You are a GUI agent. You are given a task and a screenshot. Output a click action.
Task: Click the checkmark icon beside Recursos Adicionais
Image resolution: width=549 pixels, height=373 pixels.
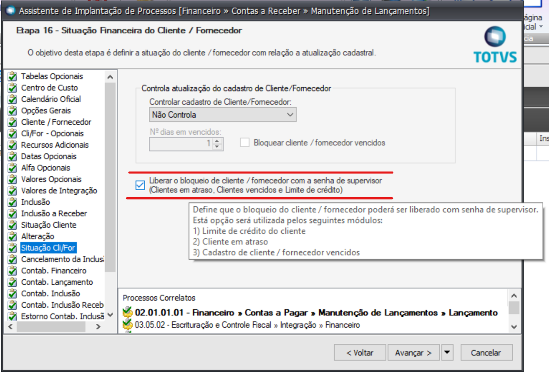pos(12,145)
